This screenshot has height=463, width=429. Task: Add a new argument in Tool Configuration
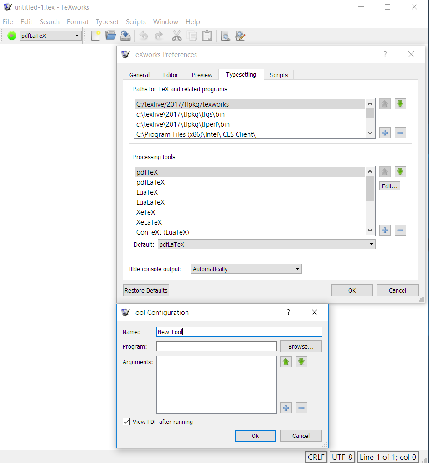286,408
